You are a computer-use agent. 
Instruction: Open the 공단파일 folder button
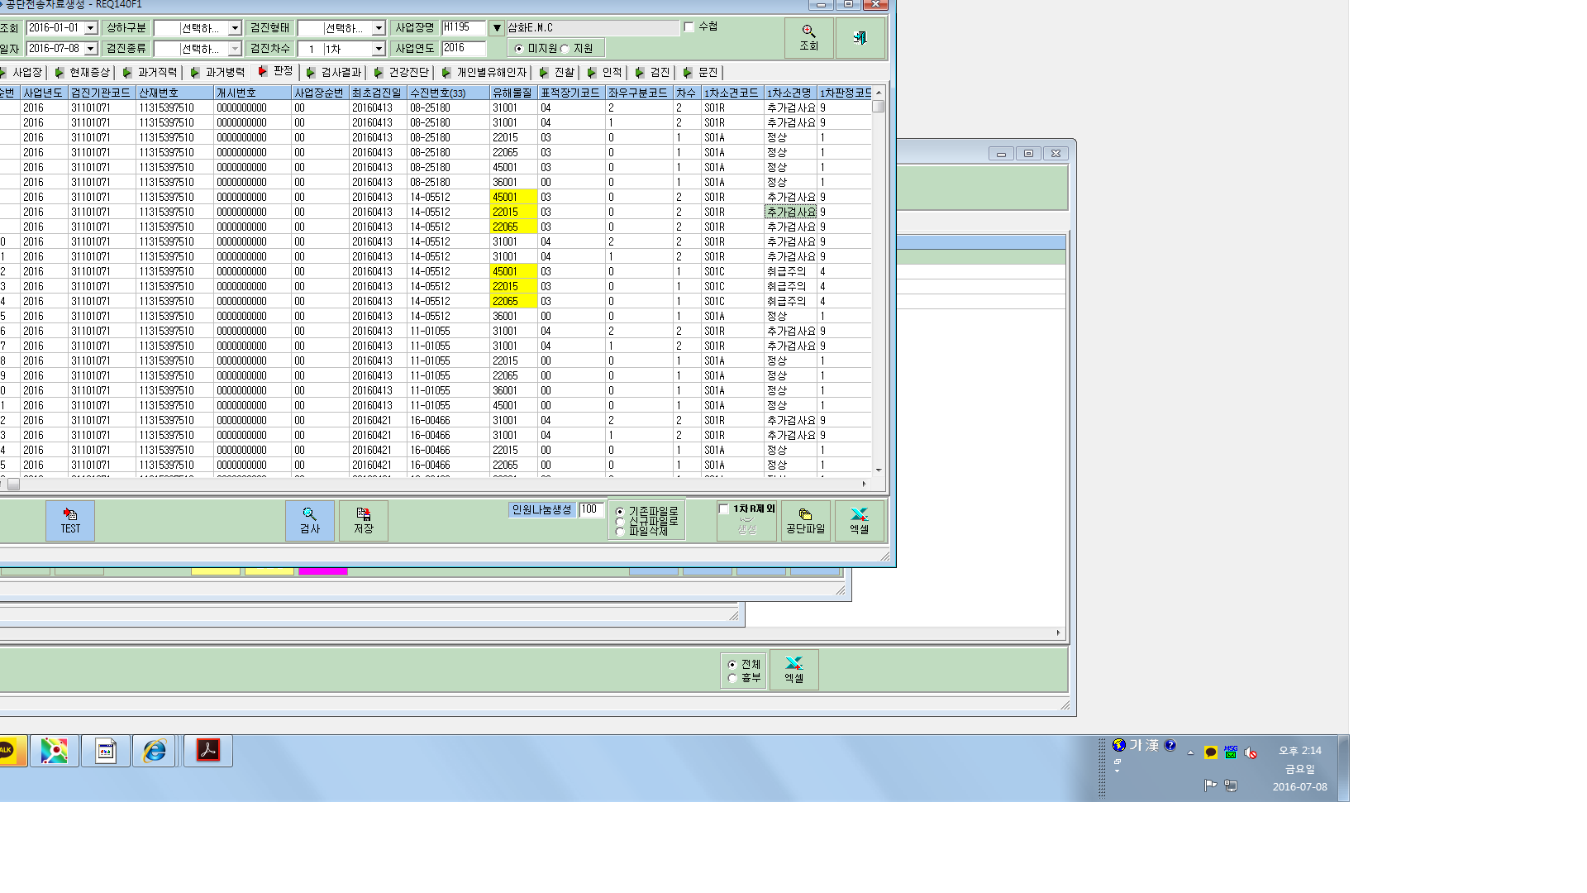(x=806, y=521)
